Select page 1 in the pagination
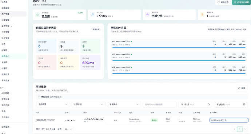This screenshot has width=251, height=134. tap(240, 129)
